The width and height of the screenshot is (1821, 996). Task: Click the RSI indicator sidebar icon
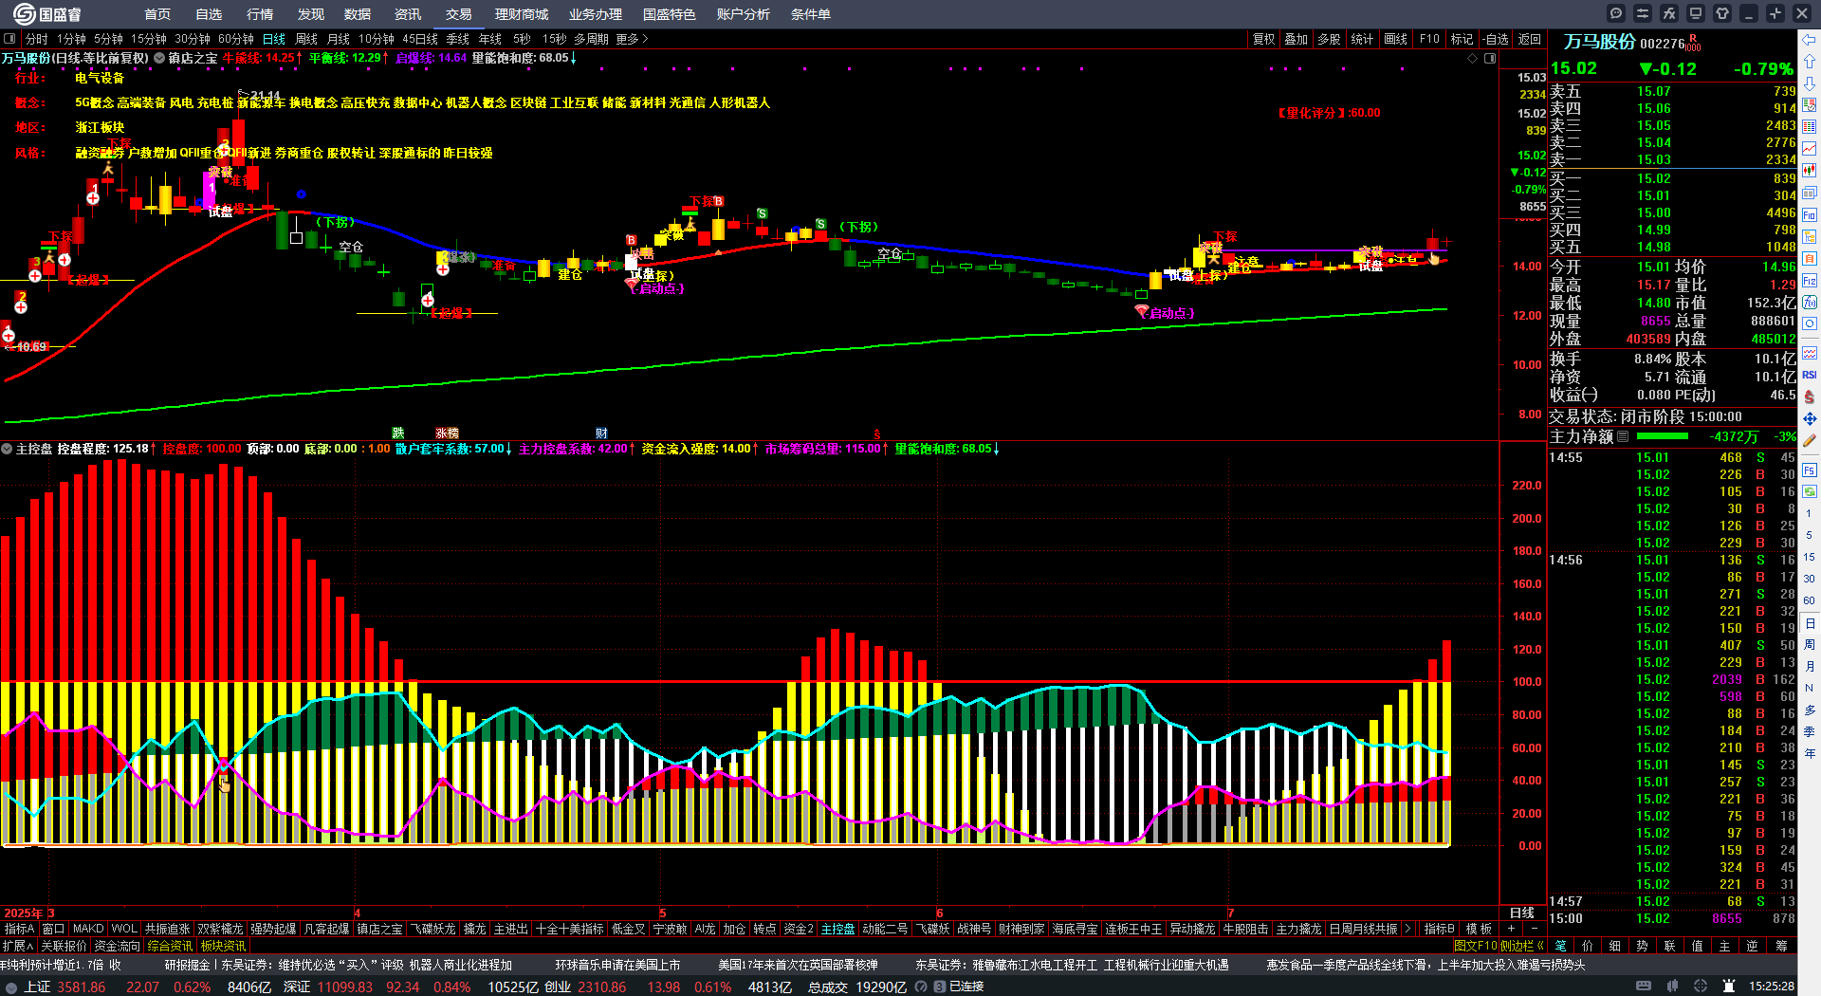pos(1810,375)
